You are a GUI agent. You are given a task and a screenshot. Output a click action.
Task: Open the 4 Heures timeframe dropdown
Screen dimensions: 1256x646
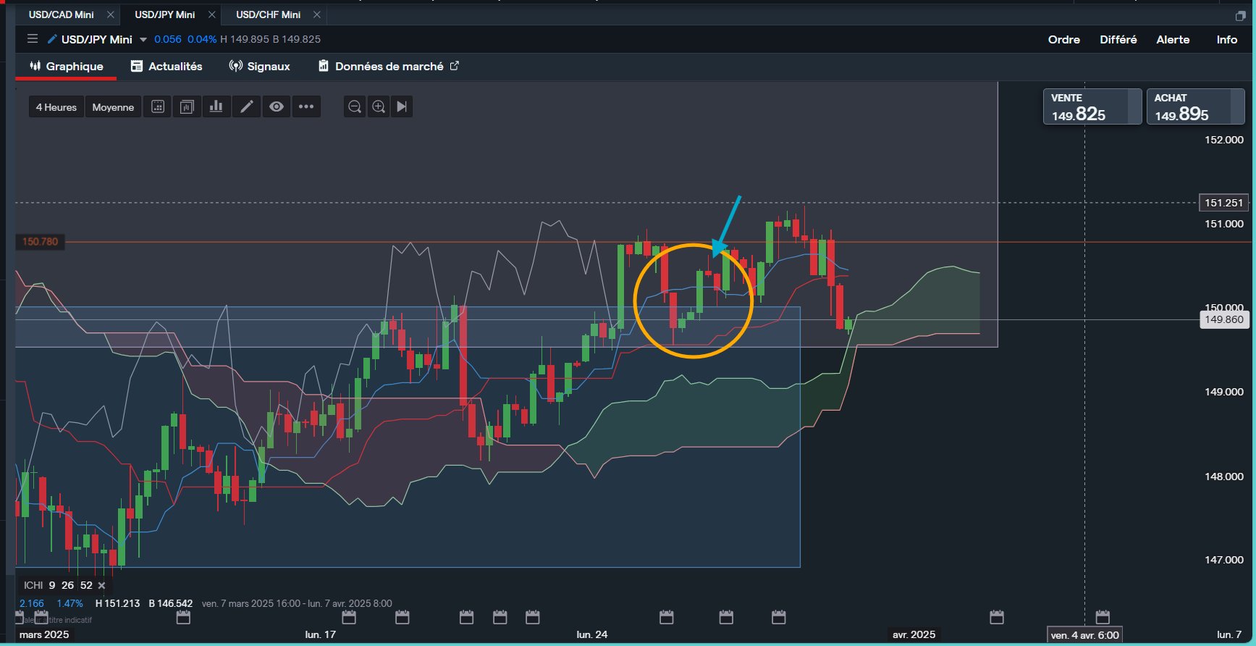coord(56,107)
